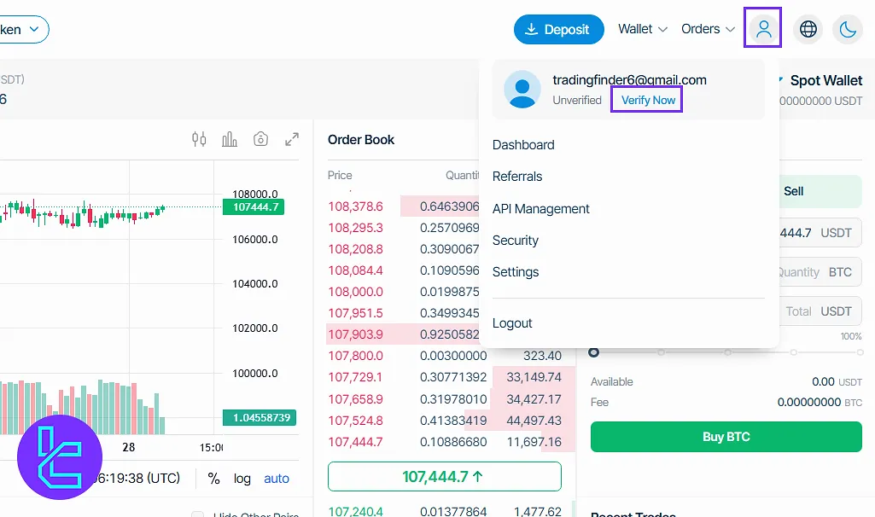875x517 pixels.
Task: Open chart candle style settings icon
Action: click(199, 139)
